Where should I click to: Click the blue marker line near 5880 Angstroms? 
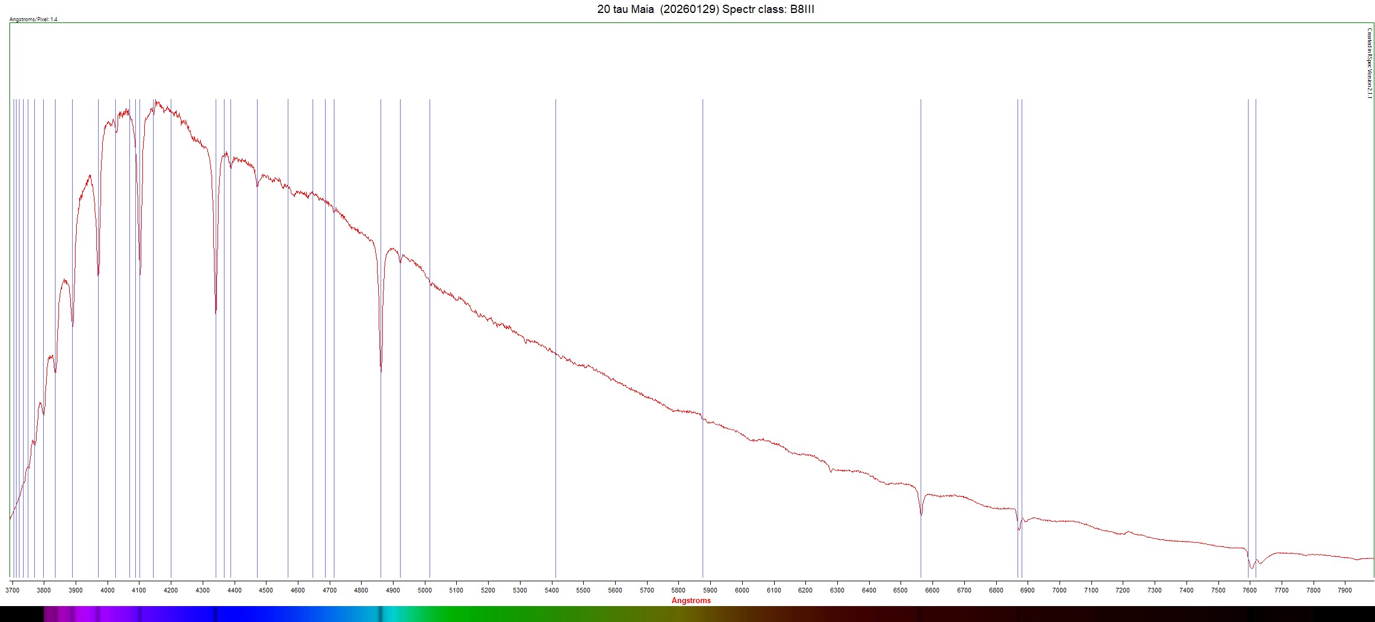tap(703, 236)
